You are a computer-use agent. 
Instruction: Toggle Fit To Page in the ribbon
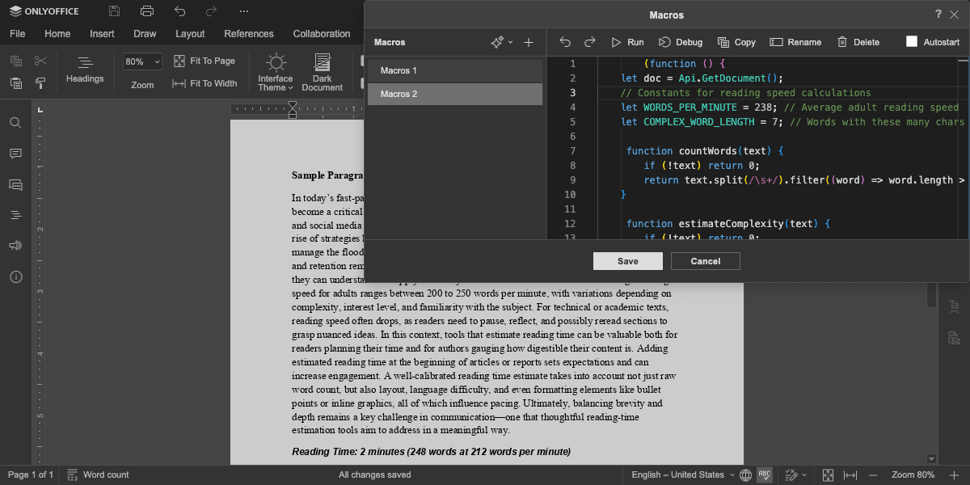[x=205, y=61]
